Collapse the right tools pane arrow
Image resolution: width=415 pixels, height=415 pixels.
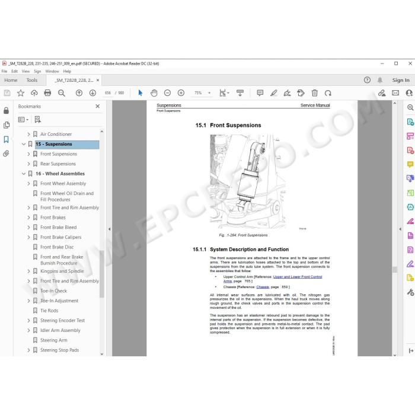click(400, 229)
